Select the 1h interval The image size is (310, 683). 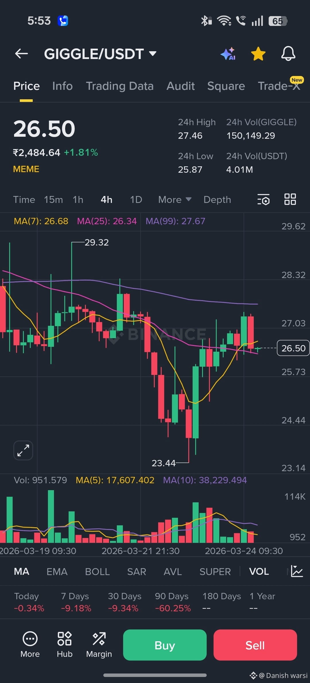[x=78, y=199]
